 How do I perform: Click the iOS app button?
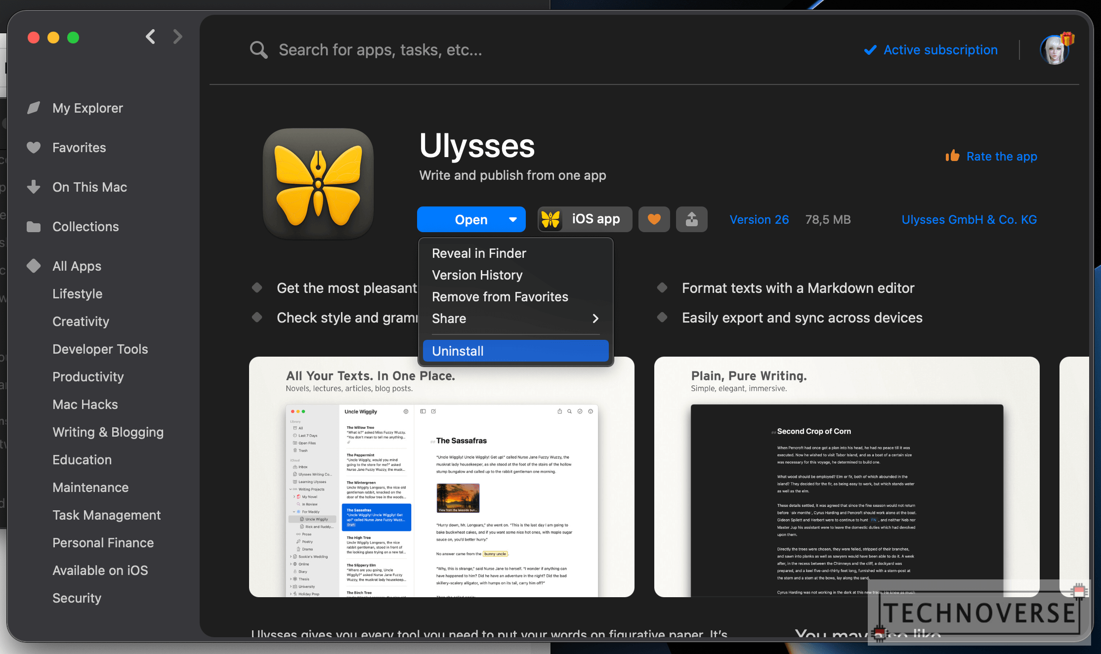[585, 219]
